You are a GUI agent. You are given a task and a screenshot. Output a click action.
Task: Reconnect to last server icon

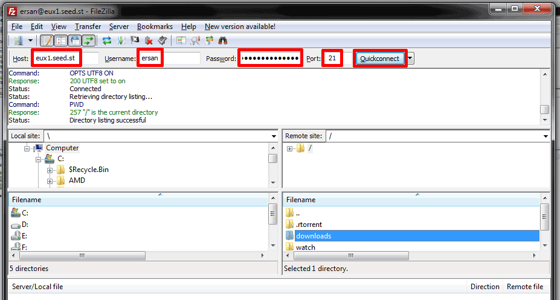[x=163, y=40]
